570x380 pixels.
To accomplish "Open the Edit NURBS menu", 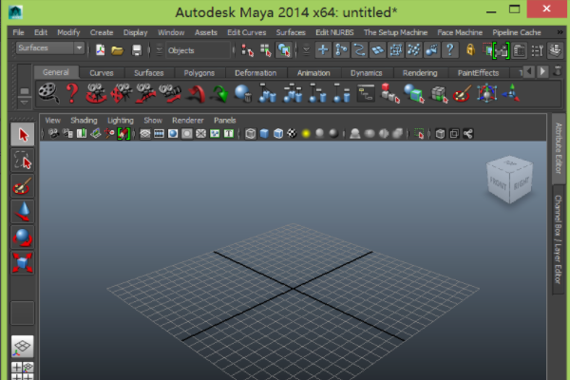I will (334, 32).
